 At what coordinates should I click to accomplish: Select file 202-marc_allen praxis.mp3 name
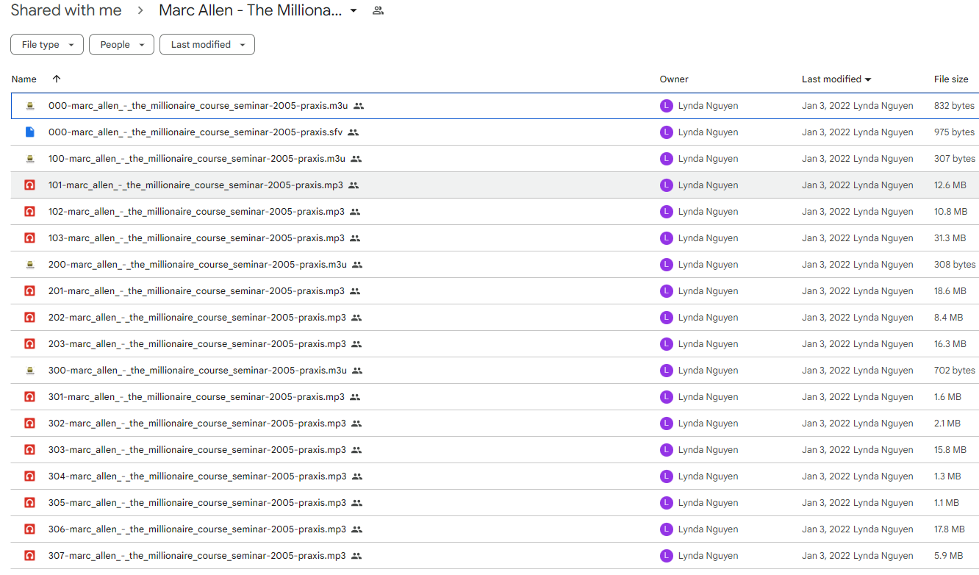[x=197, y=318]
